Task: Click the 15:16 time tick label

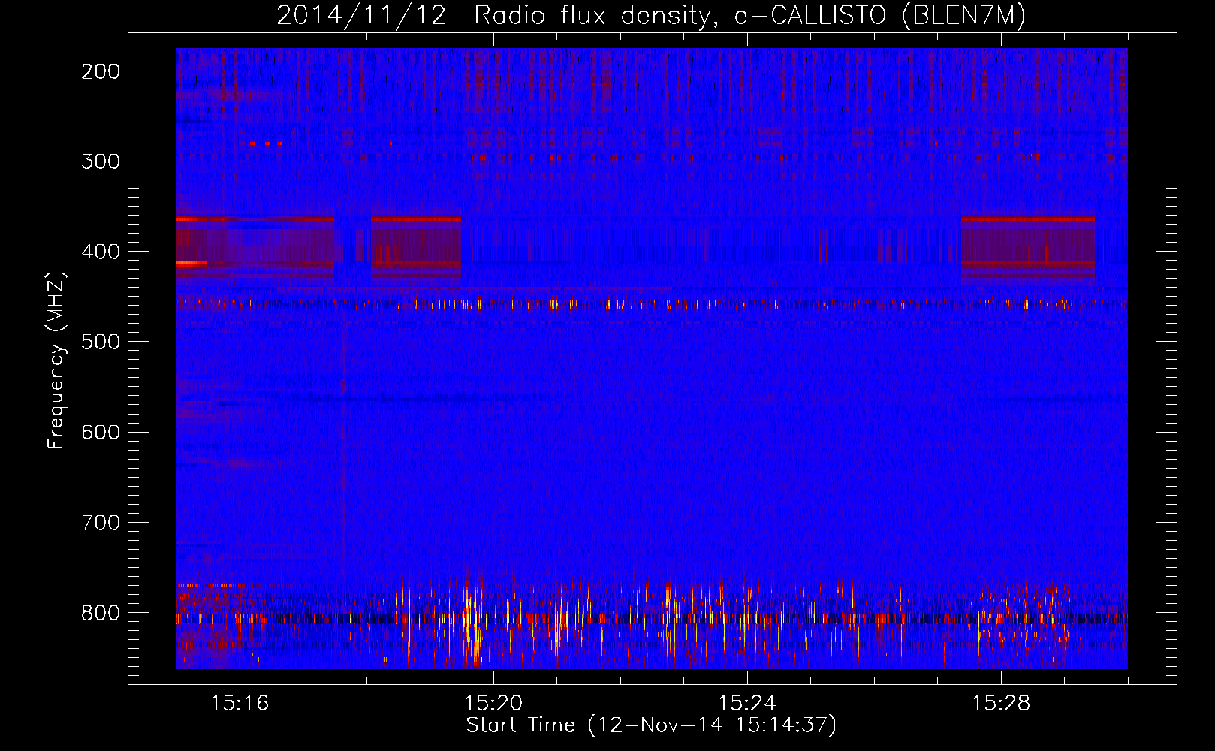Action: 240,704
